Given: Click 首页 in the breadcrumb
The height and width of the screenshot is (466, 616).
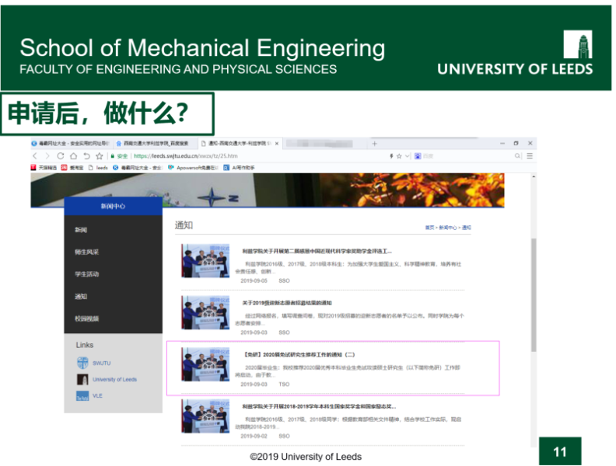Looking at the screenshot, I should [430, 228].
